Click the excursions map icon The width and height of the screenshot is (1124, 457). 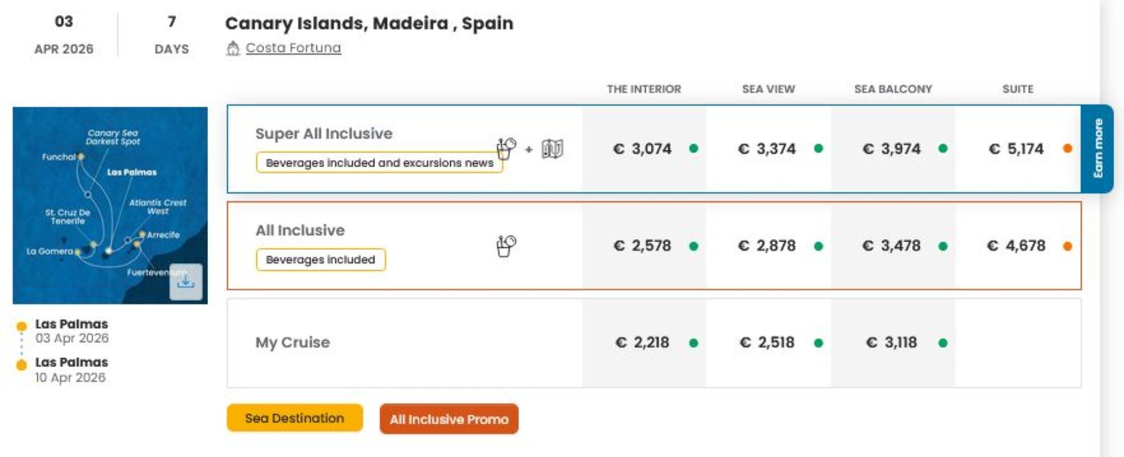[x=552, y=149]
